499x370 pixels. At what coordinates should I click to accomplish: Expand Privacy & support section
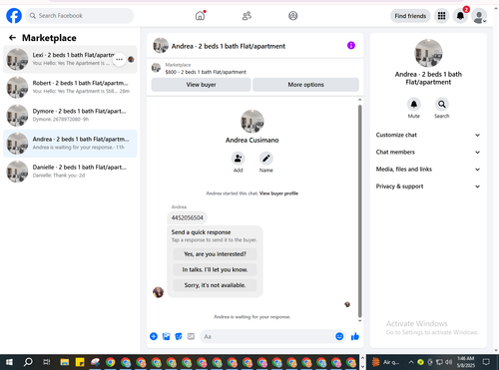[428, 186]
